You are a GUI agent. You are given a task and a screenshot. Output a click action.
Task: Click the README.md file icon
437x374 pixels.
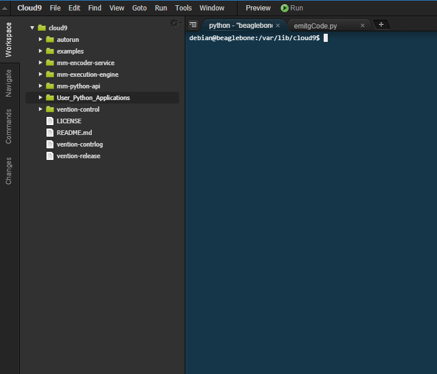[50, 133]
